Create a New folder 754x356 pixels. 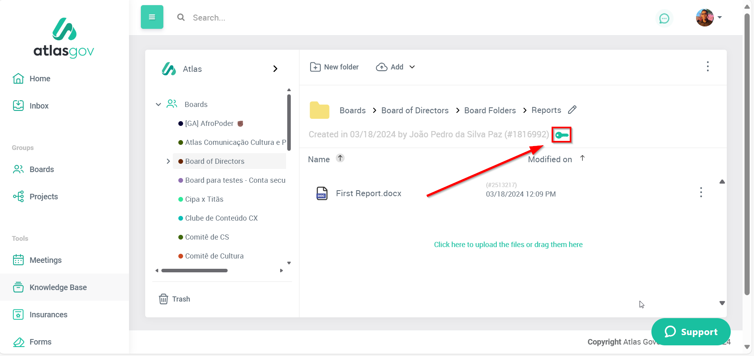[334, 67]
